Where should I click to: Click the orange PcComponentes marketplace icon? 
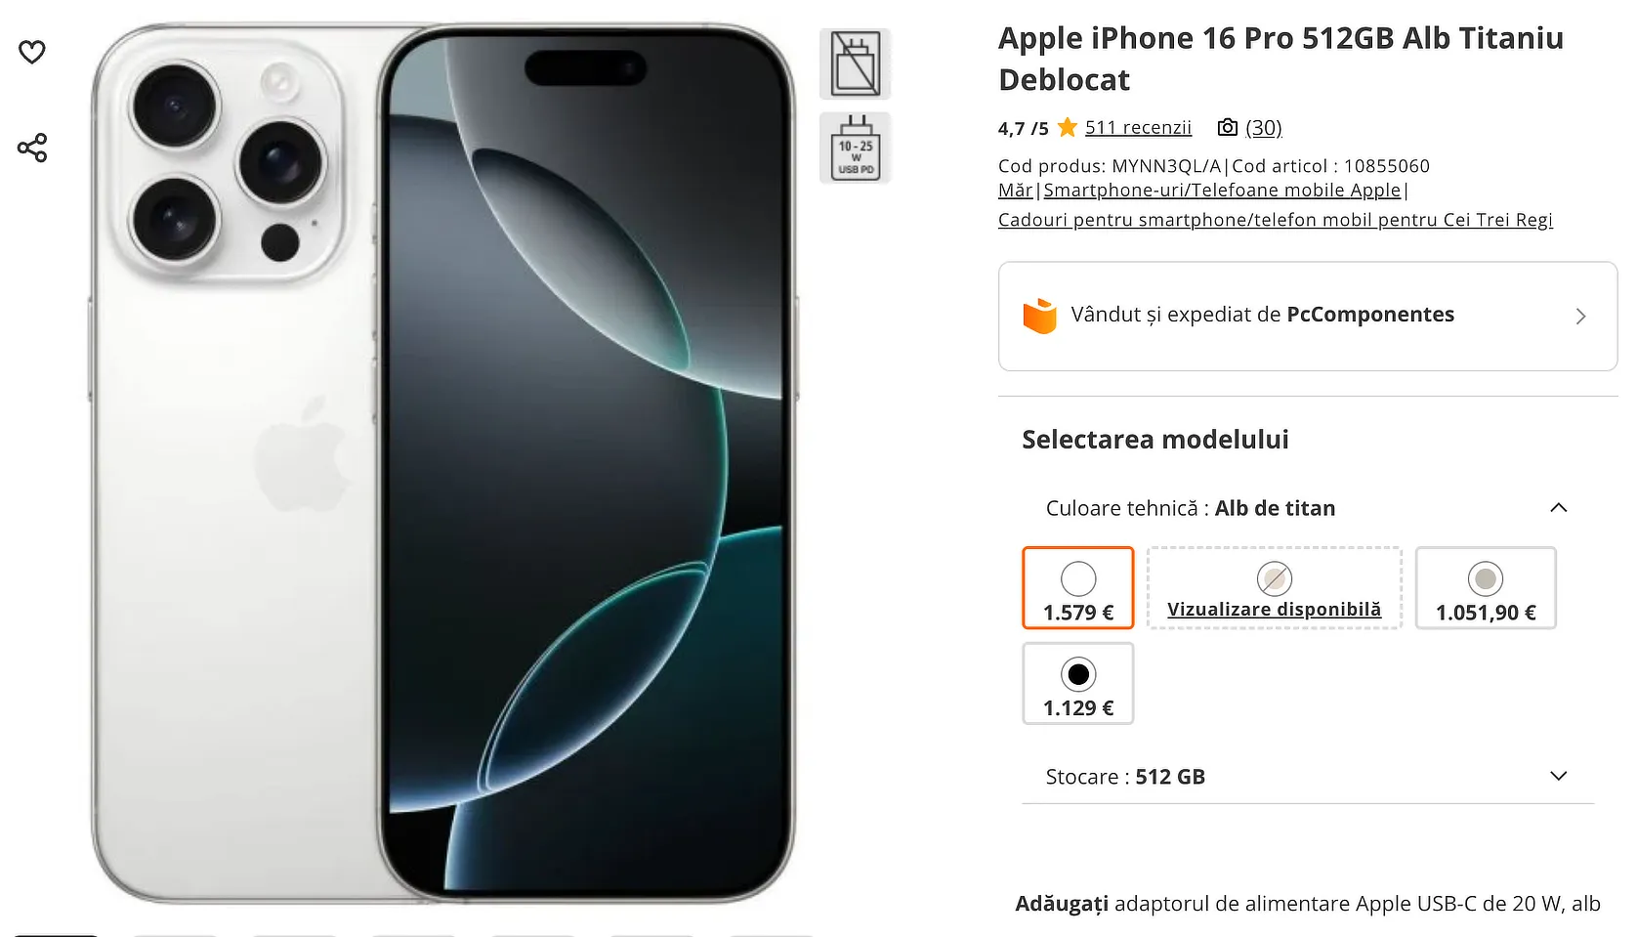pos(1040,316)
